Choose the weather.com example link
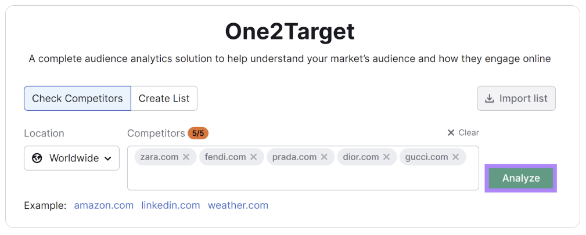 tap(238, 205)
